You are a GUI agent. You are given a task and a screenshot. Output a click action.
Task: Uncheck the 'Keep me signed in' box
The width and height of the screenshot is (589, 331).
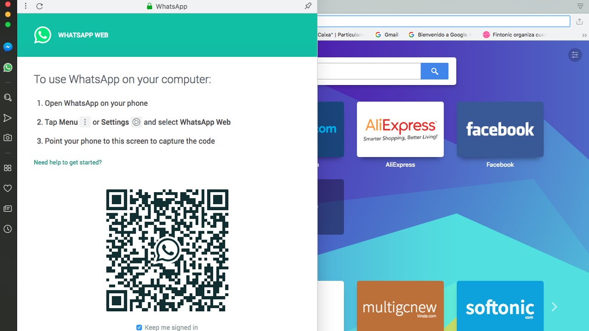(x=139, y=327)
